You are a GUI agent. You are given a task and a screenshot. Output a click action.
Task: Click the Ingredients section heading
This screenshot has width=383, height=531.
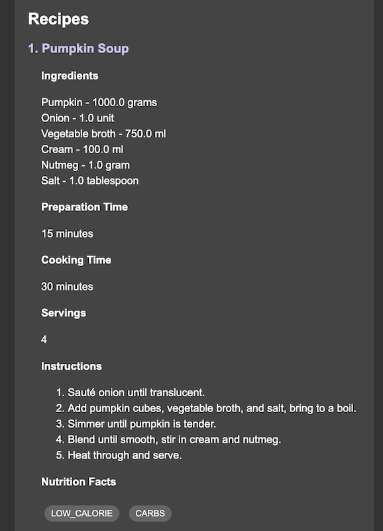70,76
